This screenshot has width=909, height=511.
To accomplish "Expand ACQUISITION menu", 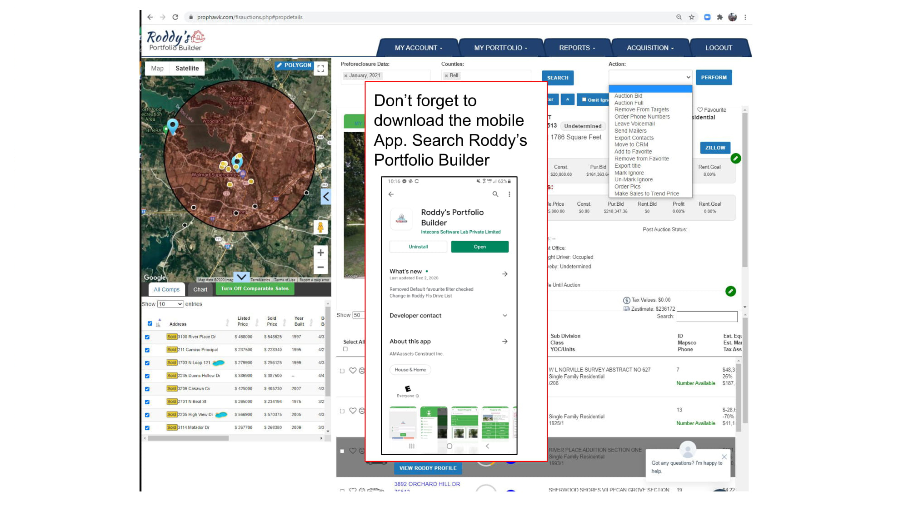I will 650,48.
